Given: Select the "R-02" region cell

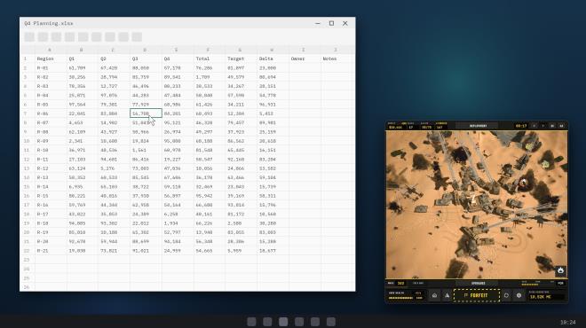Looking at the screenshot, I should point(51,77).
